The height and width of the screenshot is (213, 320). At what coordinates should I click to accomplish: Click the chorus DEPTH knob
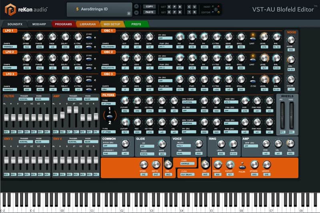tap(156, 165)
